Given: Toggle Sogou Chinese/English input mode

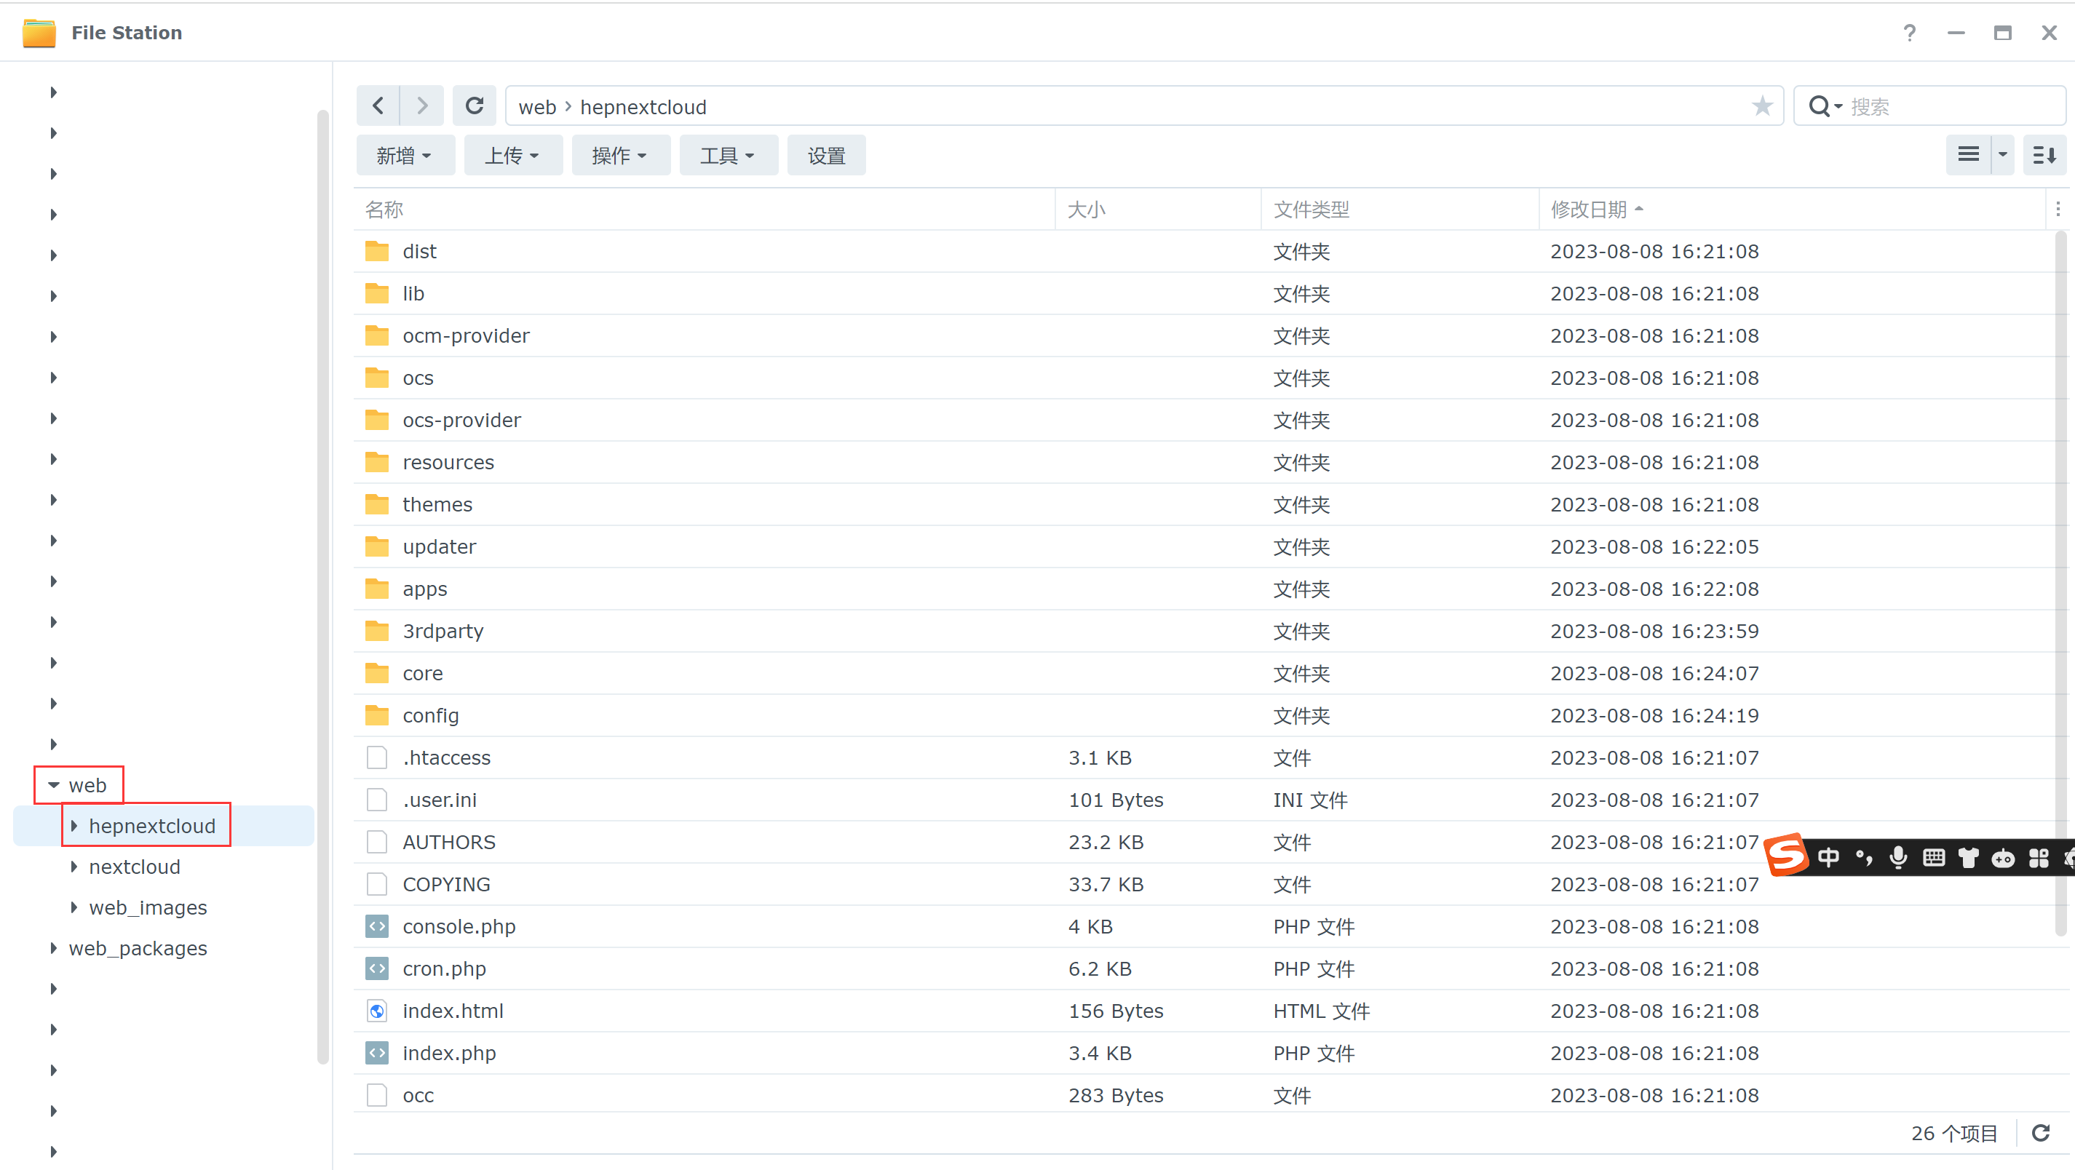Looking at the screenshot, I should point(1828,858).
